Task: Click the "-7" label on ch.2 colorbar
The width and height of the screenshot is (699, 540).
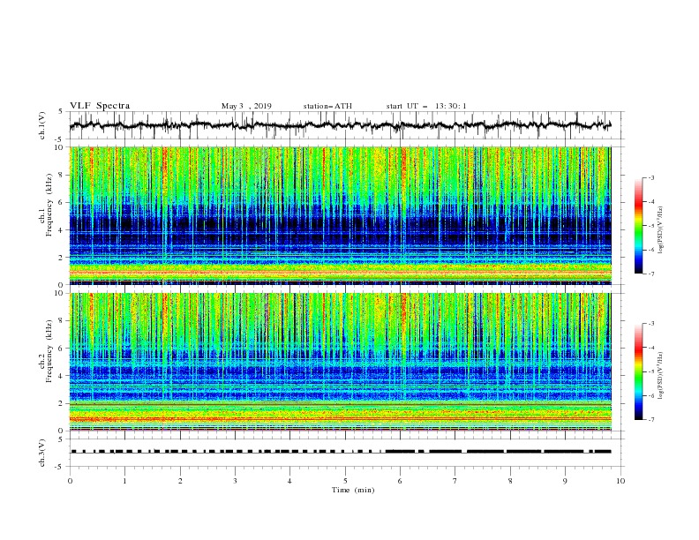Action: 650,420
